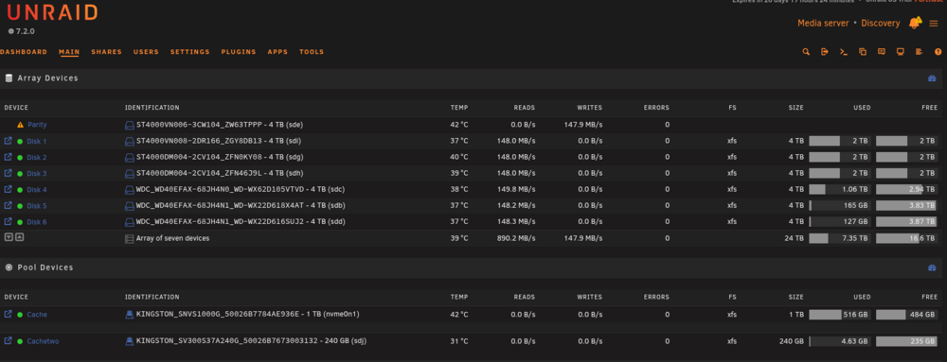Open the Plugins tab
The width and height of the screenshot is (947, 362).
pos(239,52)
